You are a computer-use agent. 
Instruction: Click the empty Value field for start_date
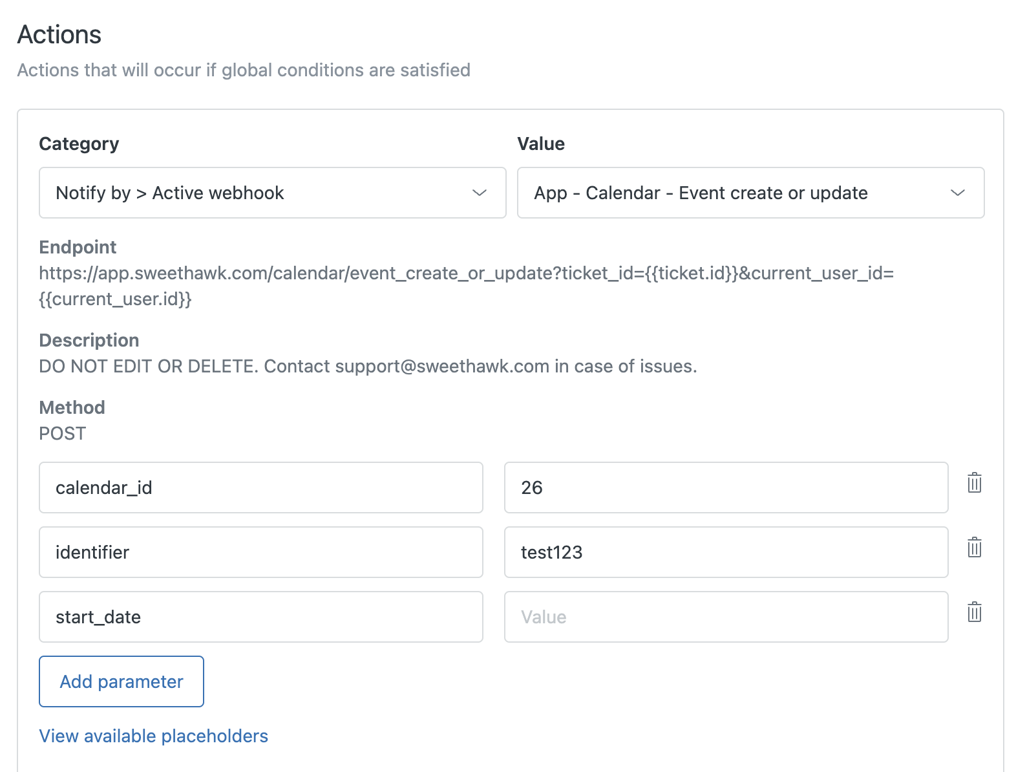[x=726, y=617]
